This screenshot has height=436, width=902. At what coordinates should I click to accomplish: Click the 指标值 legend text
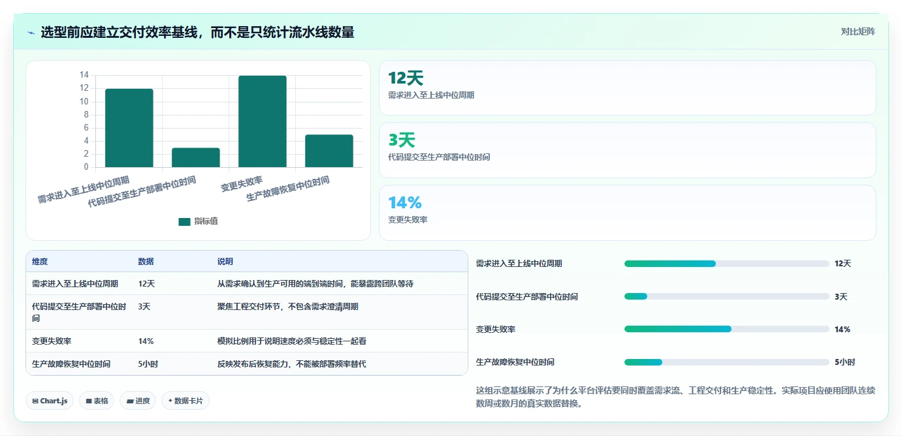206,221
